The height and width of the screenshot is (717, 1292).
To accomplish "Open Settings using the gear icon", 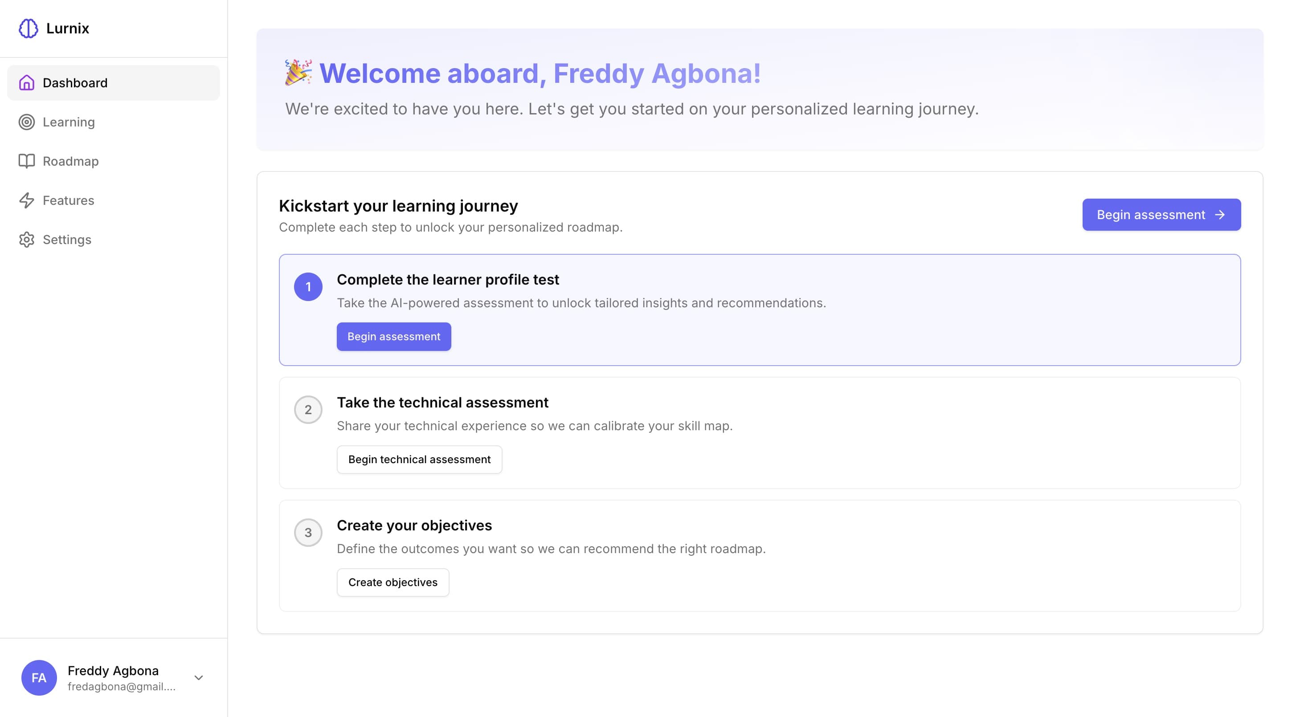I will (26, 240).
